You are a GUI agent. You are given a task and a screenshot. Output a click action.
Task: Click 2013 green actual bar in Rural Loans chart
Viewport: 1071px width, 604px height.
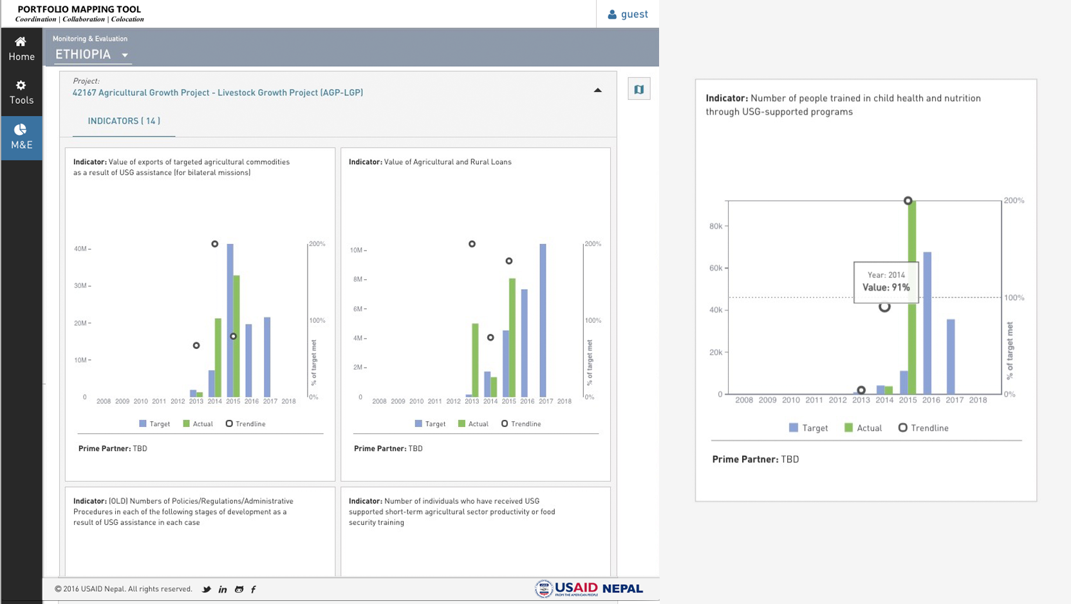point(475,360)
